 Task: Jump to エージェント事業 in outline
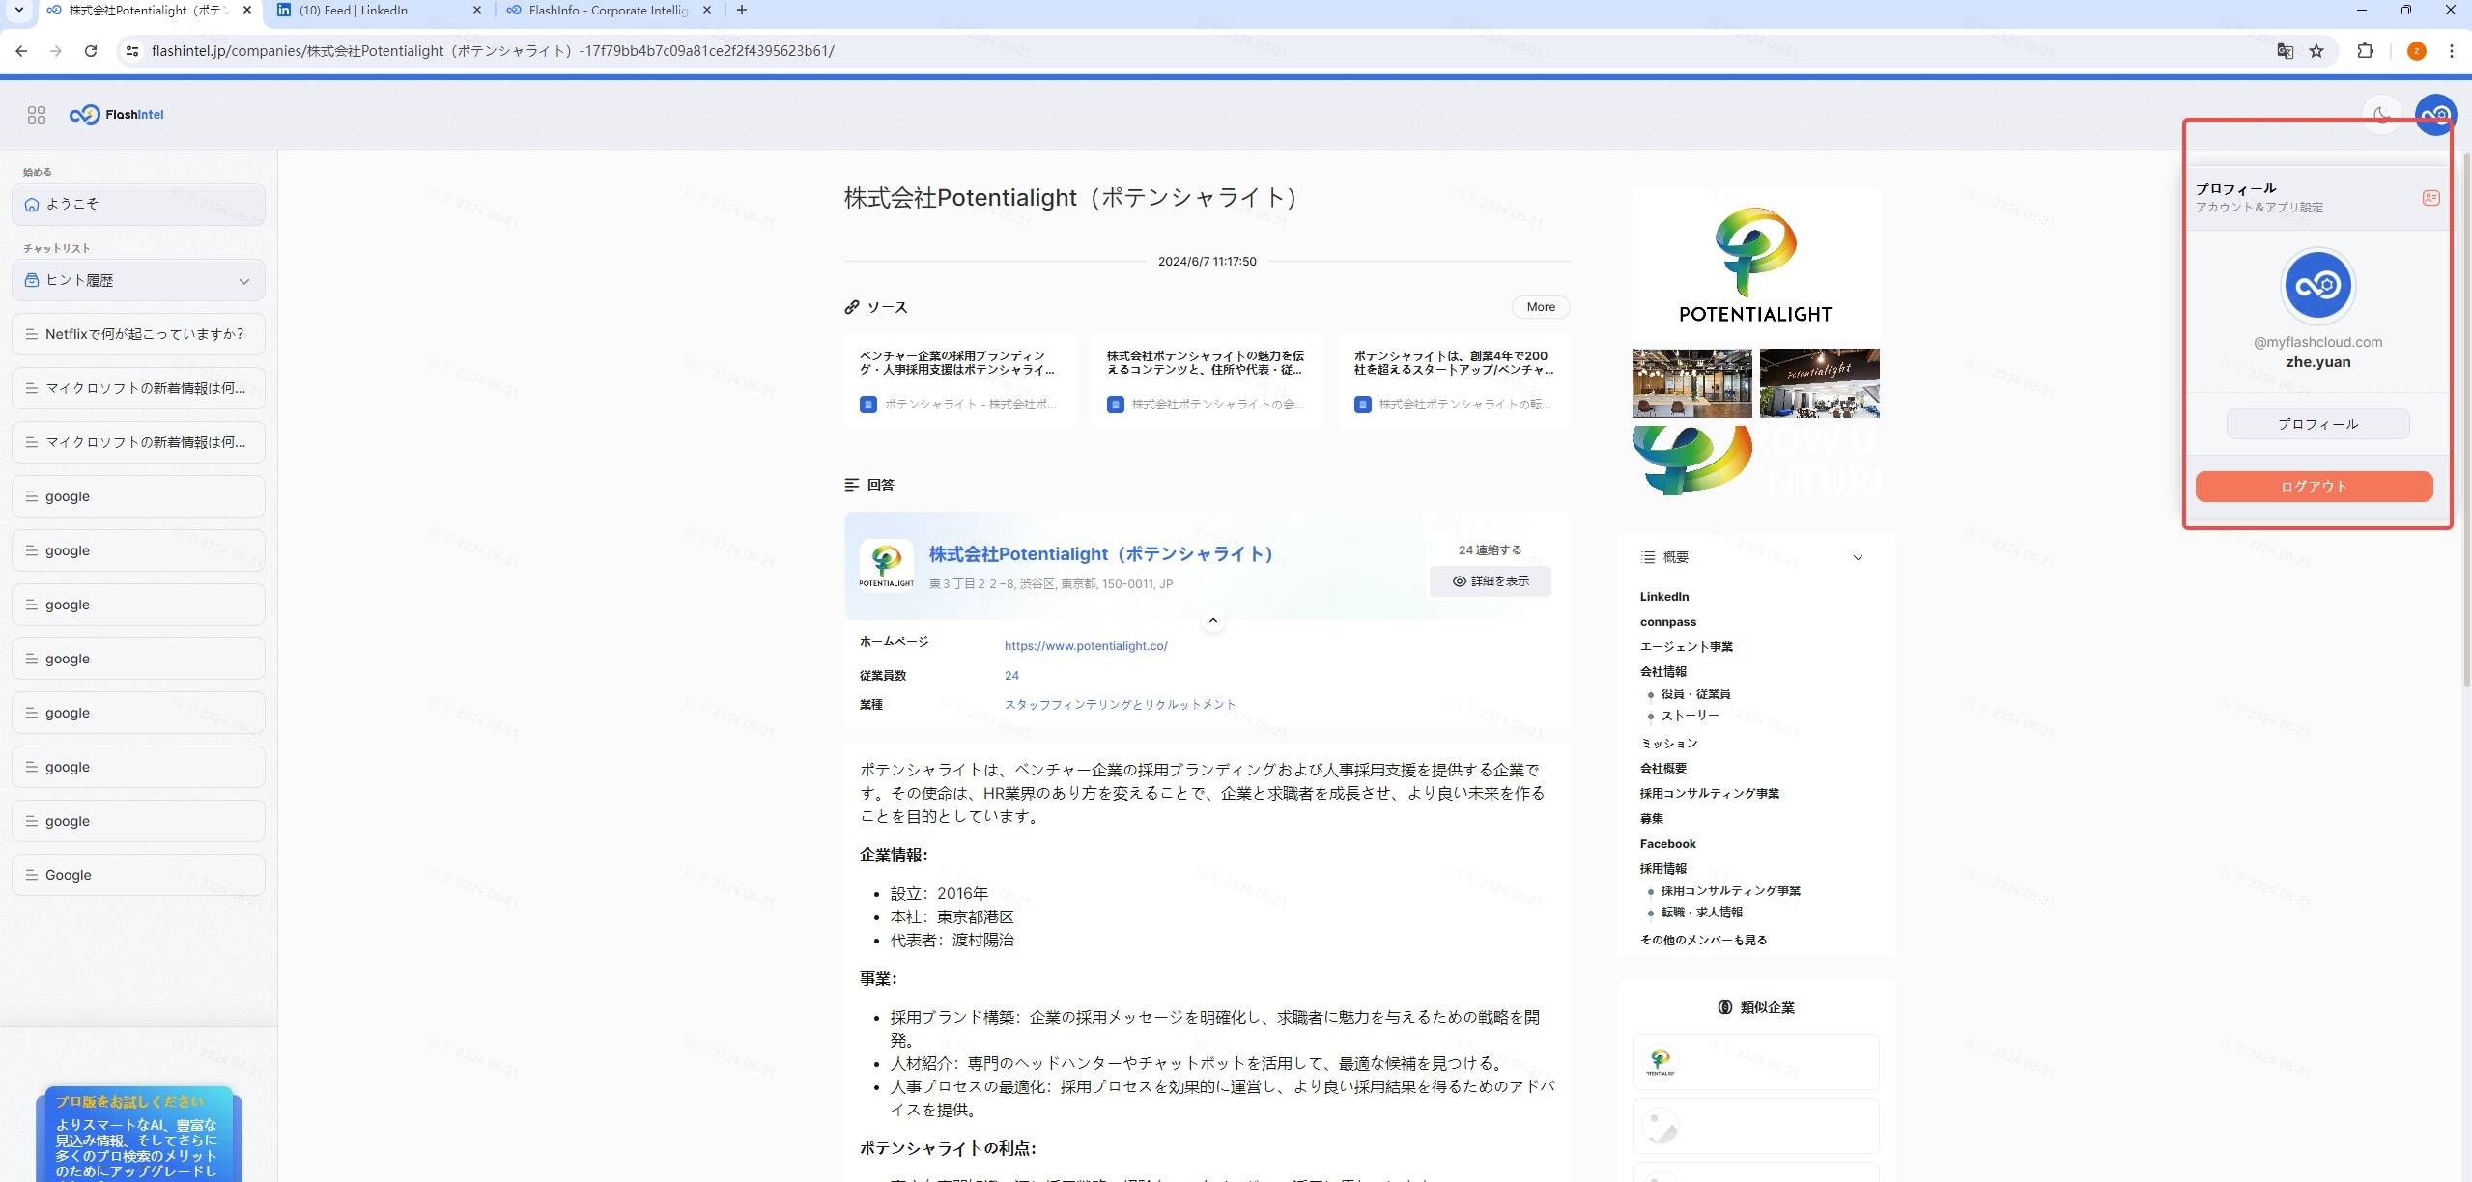click(x=1686, y=647)
